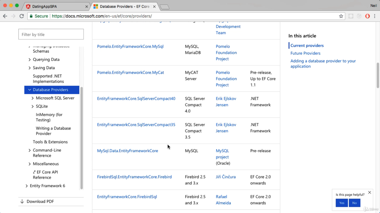The width and height of the screenshot is (380, 213).
Task: Close the 'Is this page helpful?' popup
Action: (x=369, y=192)
